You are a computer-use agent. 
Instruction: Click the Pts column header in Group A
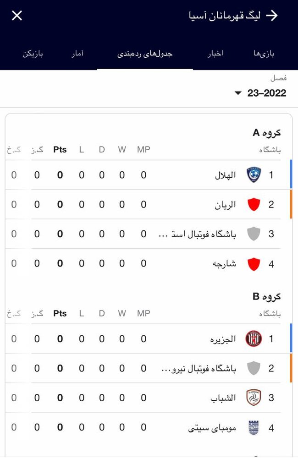coord(60,149)
